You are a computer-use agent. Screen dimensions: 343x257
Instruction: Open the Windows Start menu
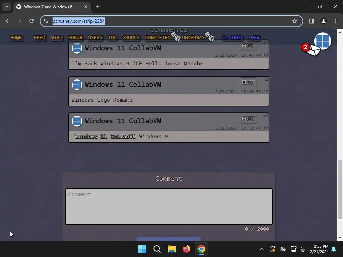point(142,249)
